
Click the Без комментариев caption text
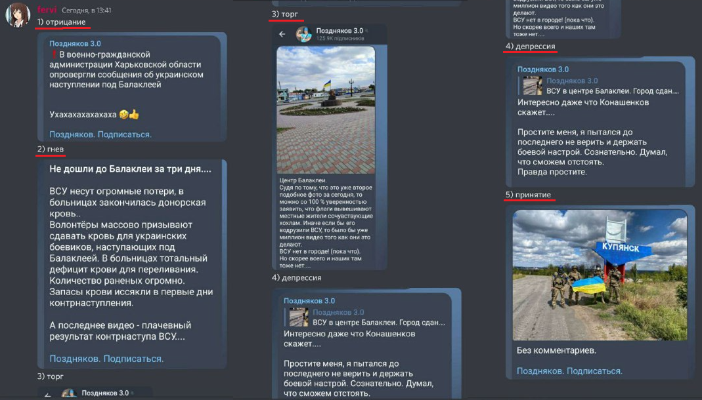556,350
